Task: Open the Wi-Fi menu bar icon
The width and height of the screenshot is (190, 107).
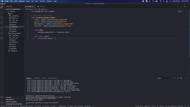Action: [160, 1]
